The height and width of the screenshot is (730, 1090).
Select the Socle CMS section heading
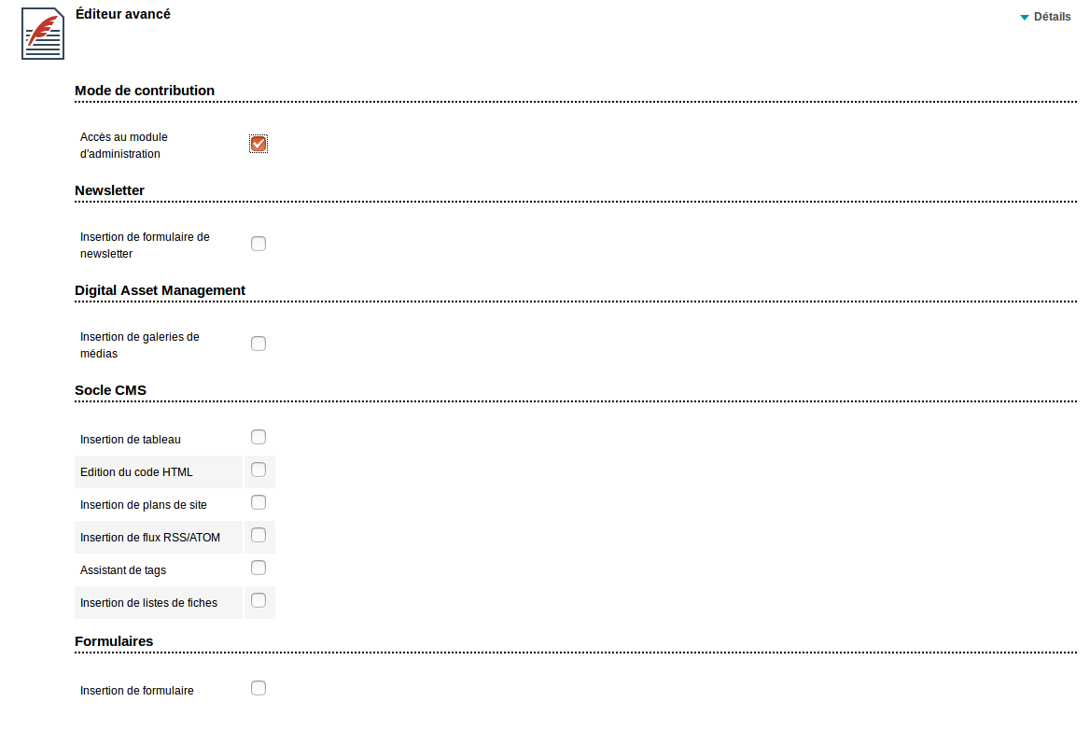110,391
